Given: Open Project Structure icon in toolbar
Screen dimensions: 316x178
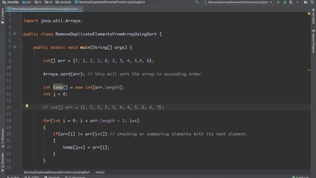Looking at the screenshot, I should pyautogui.click(x=306, y=2).
